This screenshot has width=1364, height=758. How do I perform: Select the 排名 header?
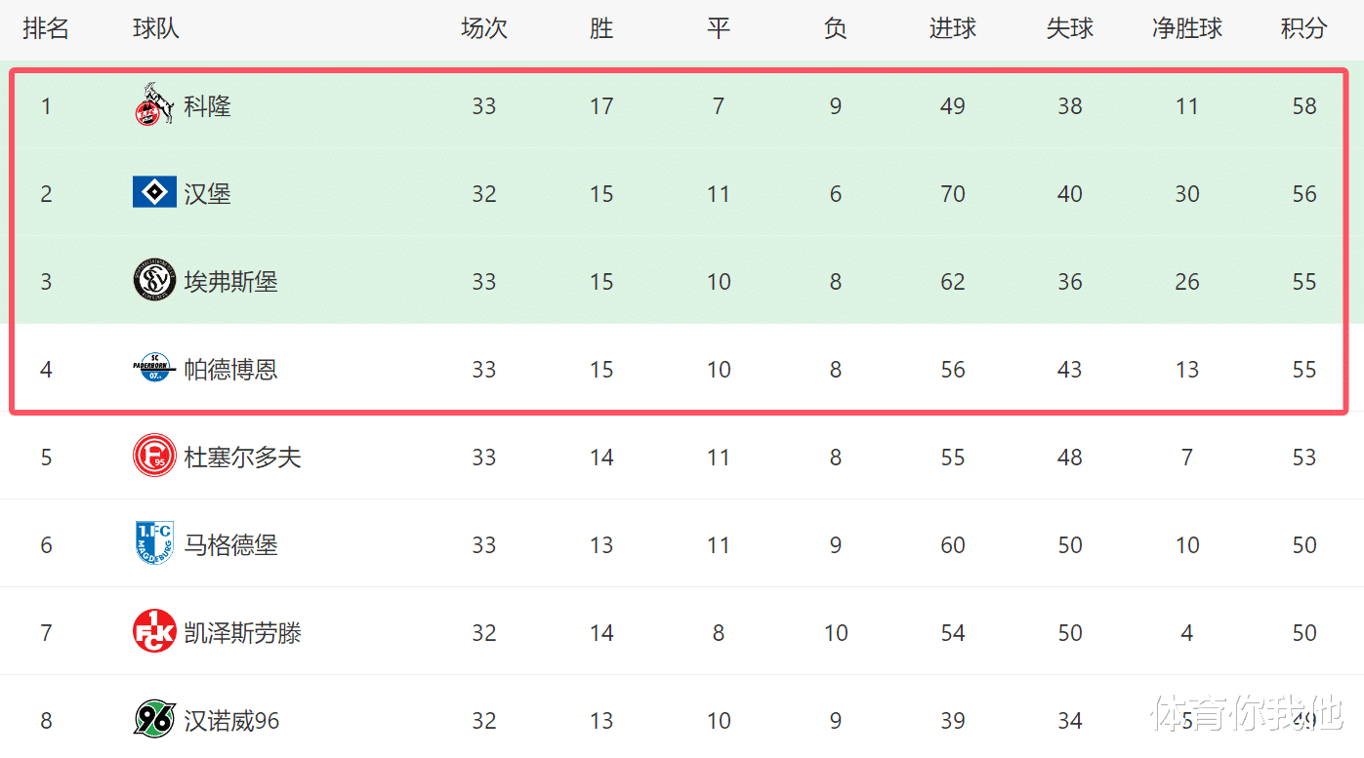pos(46,29)
